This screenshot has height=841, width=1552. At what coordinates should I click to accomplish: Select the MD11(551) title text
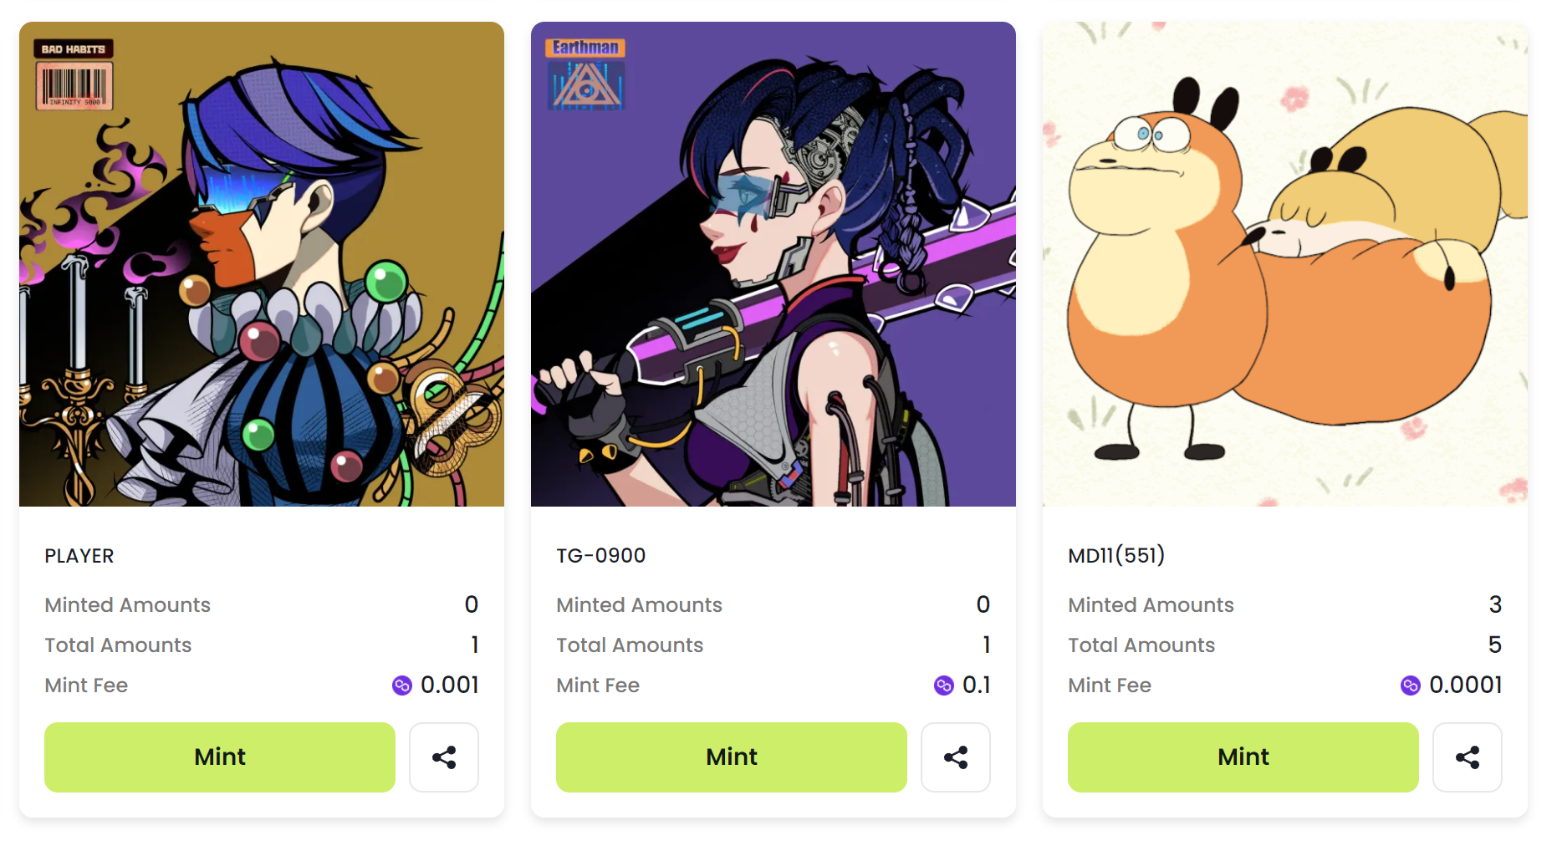pyautogui.click(x=1116, y=556)
